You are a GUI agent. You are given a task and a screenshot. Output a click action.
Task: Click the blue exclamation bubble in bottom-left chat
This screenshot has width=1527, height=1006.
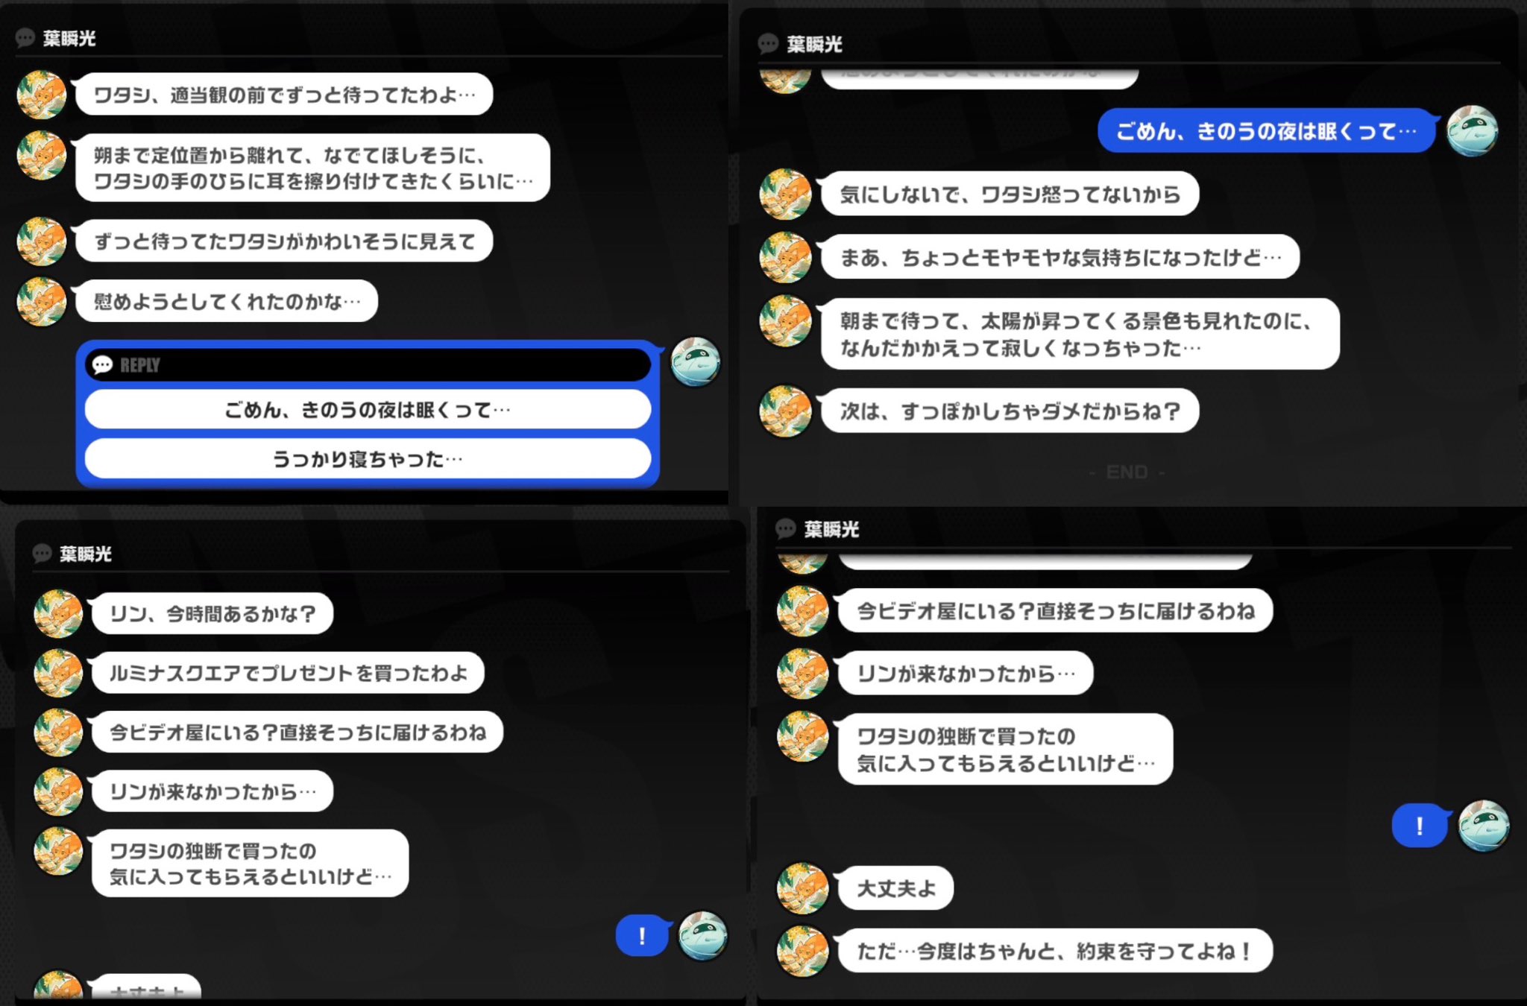tap(643, 936)
